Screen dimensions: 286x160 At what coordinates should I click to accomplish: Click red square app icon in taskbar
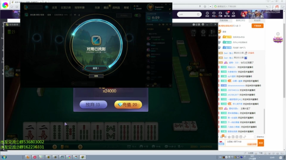(35, 157)
